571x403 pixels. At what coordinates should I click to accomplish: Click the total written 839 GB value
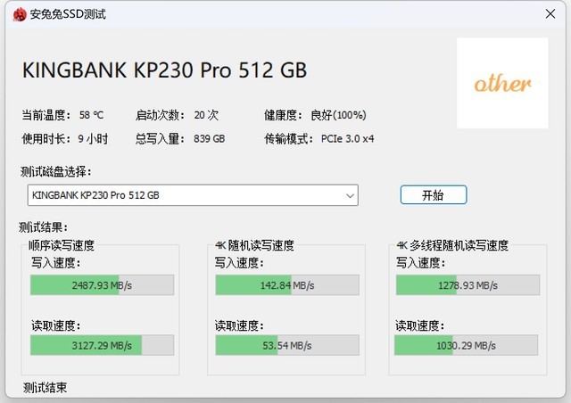[x=209, y=139]
